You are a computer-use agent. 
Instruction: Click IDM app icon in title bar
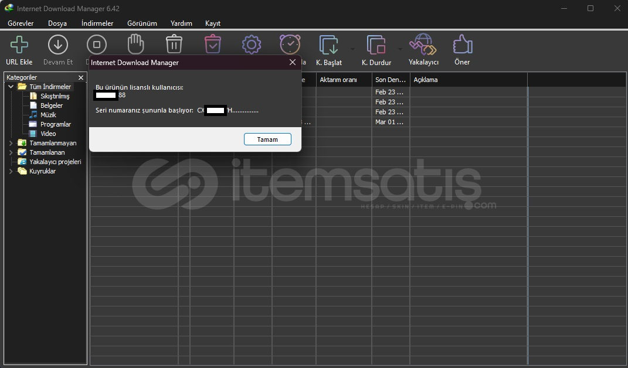(x=9, y=8)
